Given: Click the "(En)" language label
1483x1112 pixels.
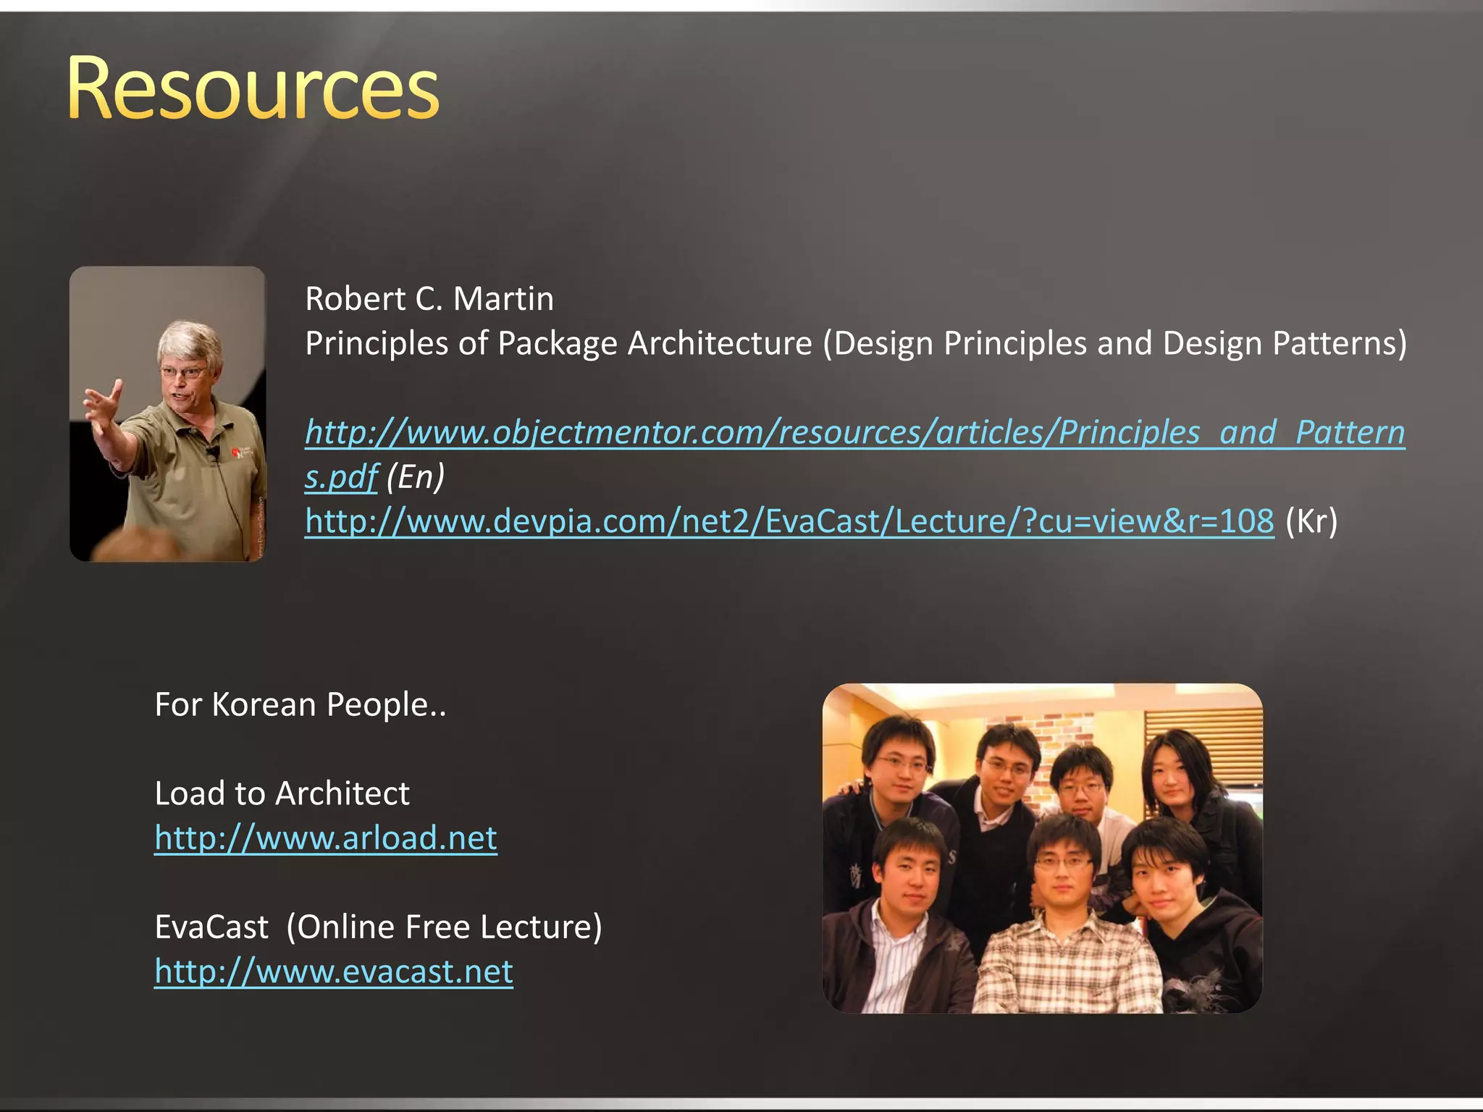Looking at the screenshot, I should tap(415, 477).
